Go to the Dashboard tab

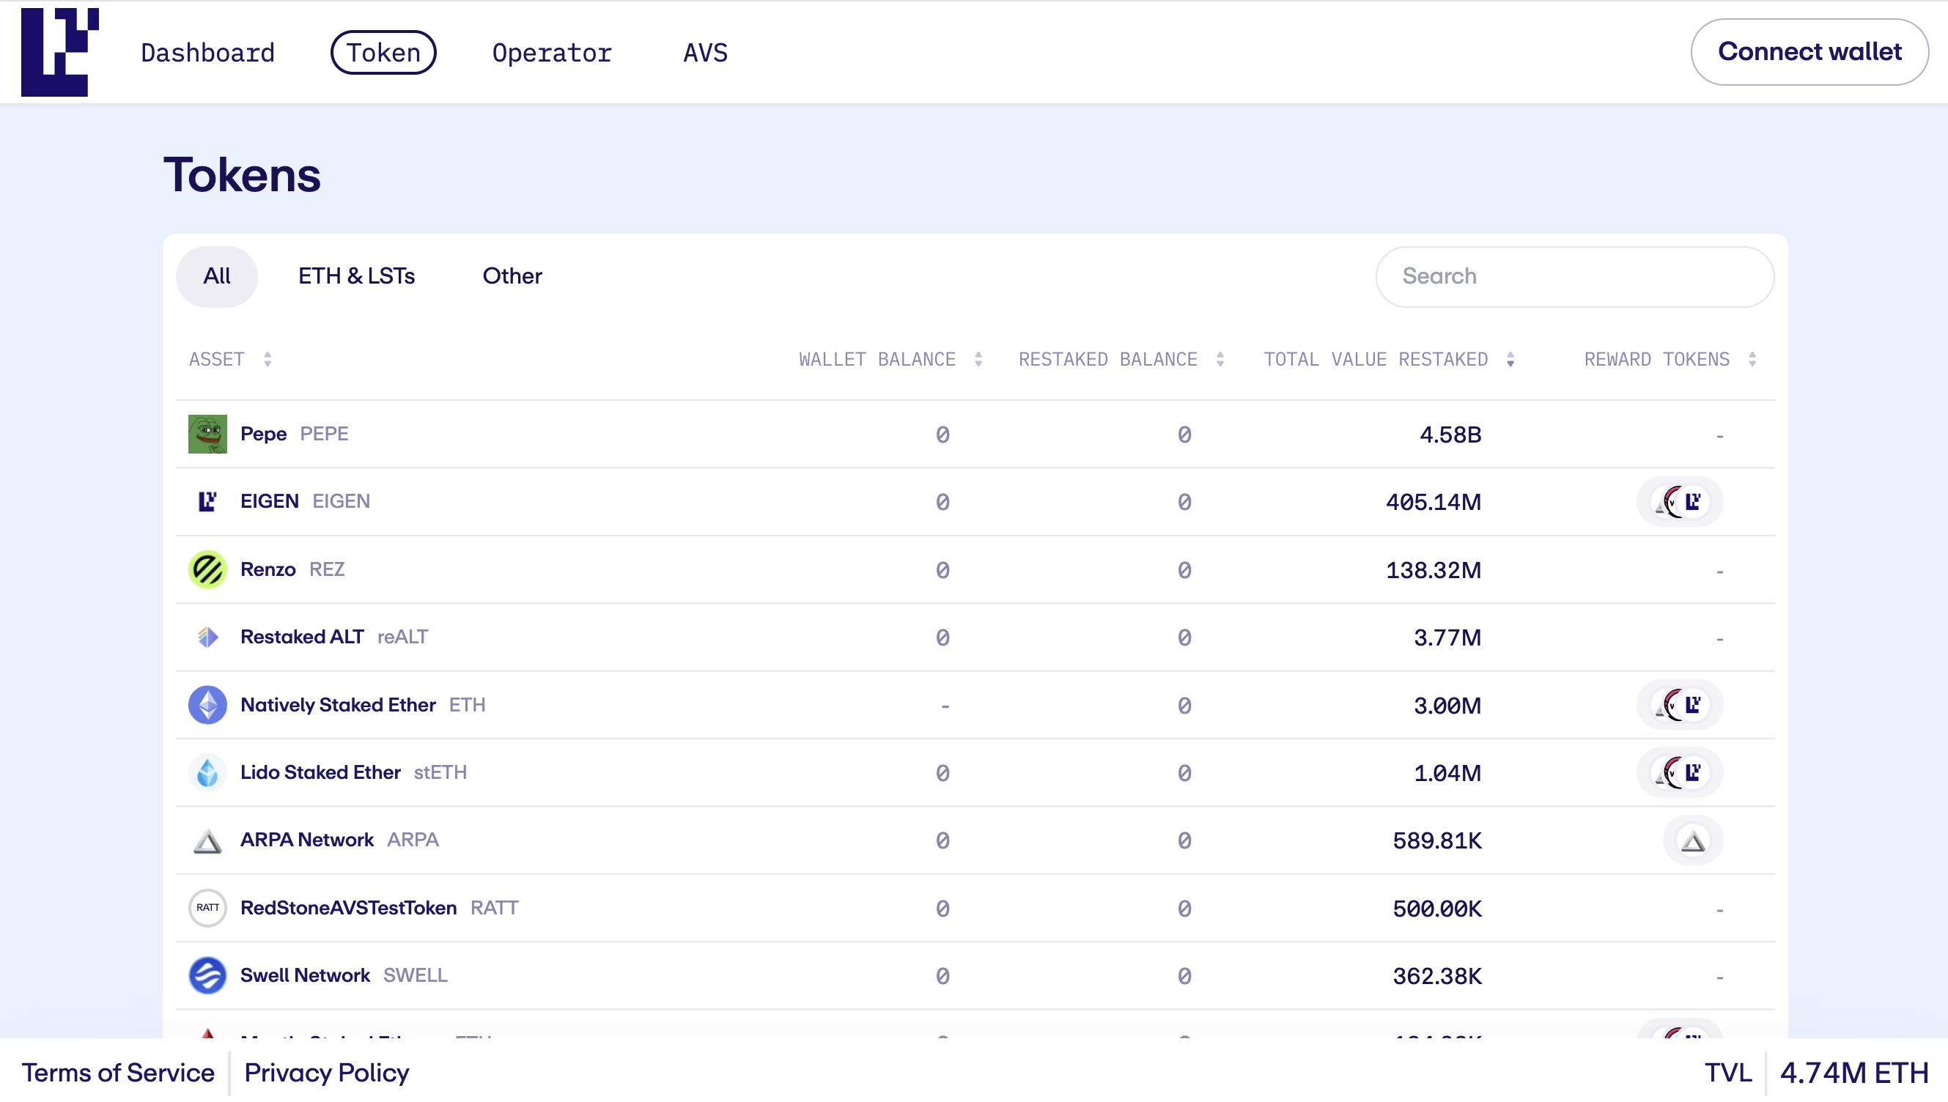point(207,52)
